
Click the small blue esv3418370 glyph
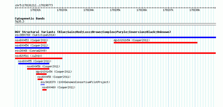point(43,85)
